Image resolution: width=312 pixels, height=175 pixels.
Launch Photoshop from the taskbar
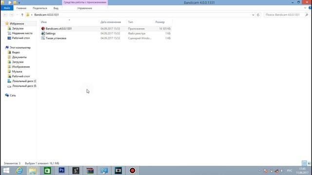(61, 171)
